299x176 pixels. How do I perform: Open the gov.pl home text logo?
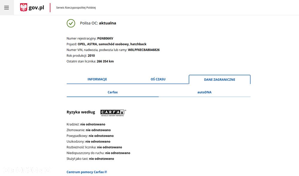[36, 8]
